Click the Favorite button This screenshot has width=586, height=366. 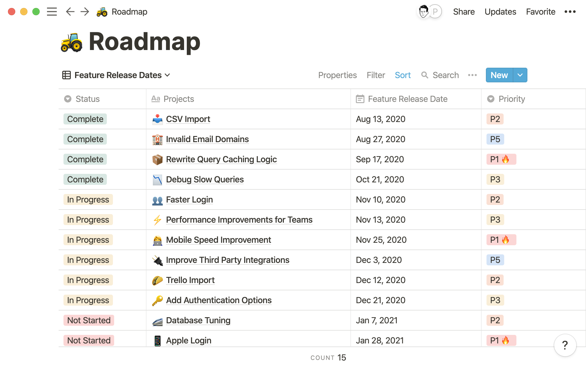click(x=540, y=11)
